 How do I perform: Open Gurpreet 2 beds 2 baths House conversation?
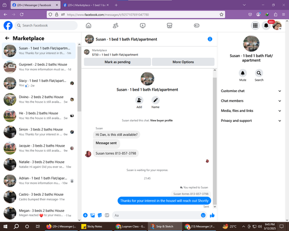[39, 67]
